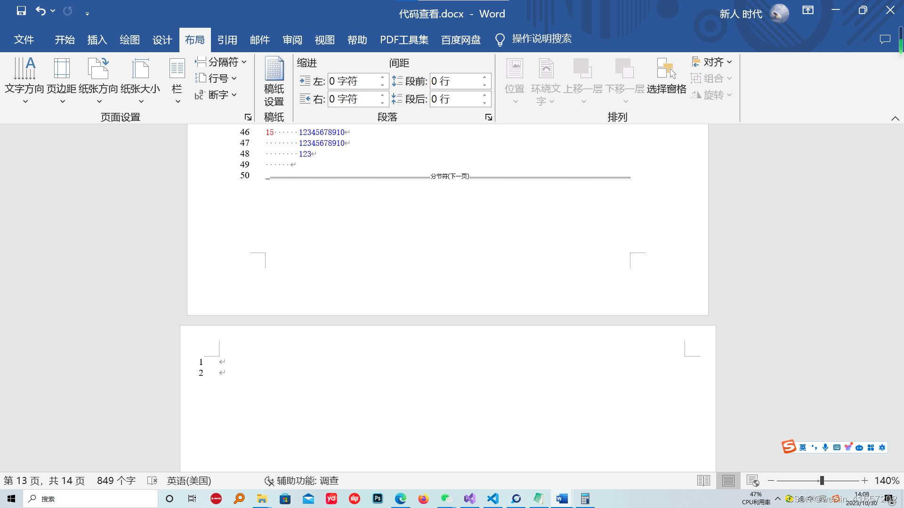Image resolution: width=904 pixels, height=508 pixels.
Task: Switch to Print Layout view in status bar
Action: tap(728, 481)
